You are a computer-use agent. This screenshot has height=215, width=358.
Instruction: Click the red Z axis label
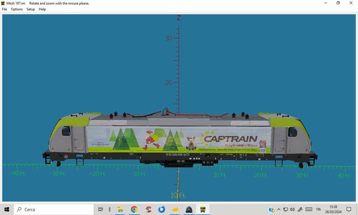pos(179,18)
